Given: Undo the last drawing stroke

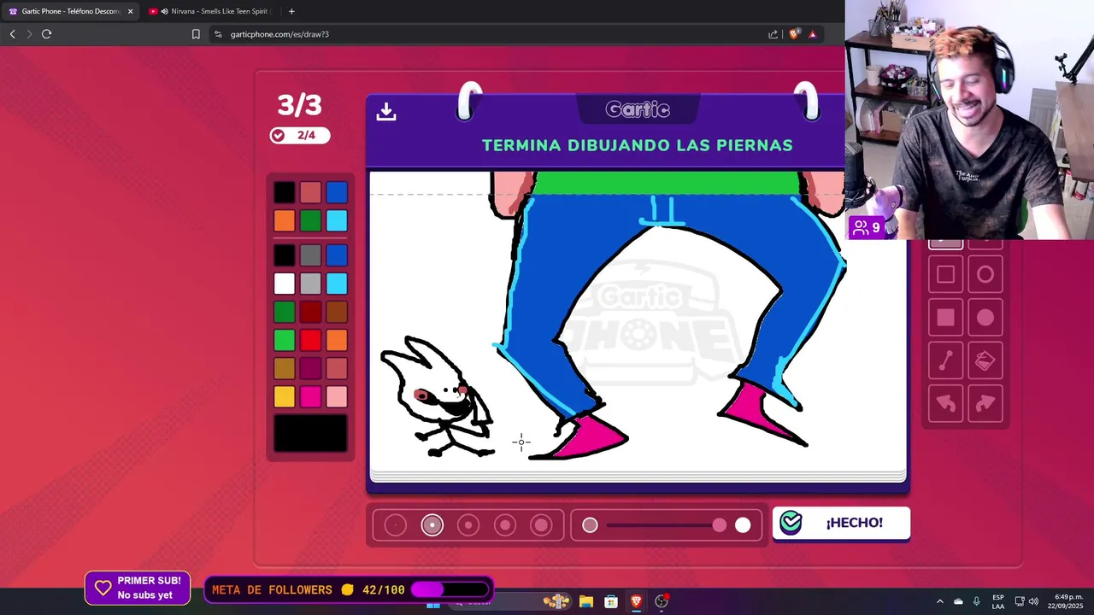Looking at the screenshot, I should click(x=945, y=403).
